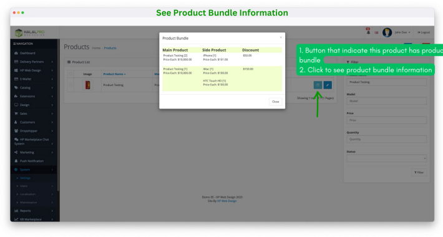Image resolution: width=443 pixels, height=237 pixels.
Task: Close the Product Bundle dialog with X
Action: pos(281,37)
